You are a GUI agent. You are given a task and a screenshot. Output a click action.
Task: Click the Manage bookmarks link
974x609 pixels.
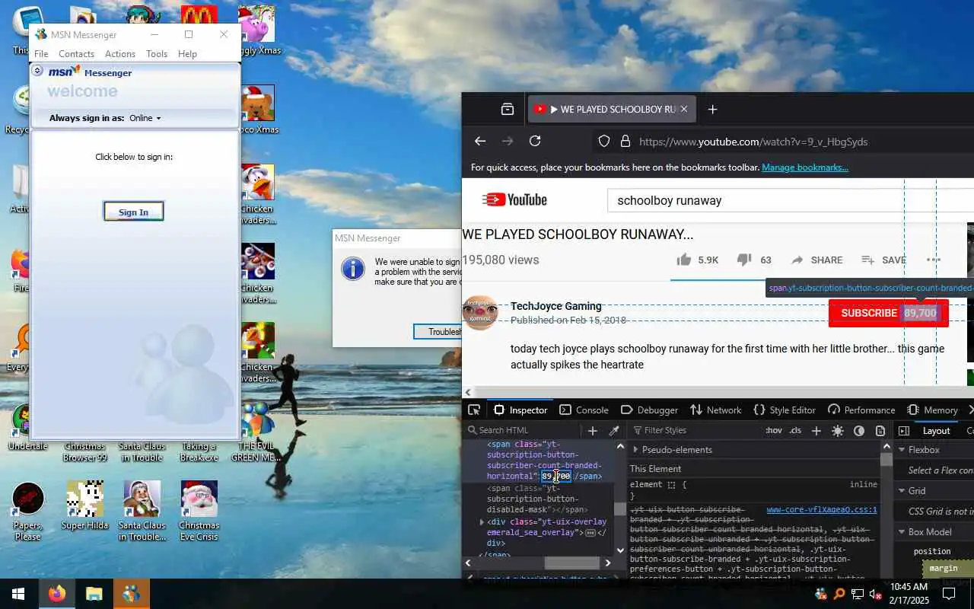(805, 167)
